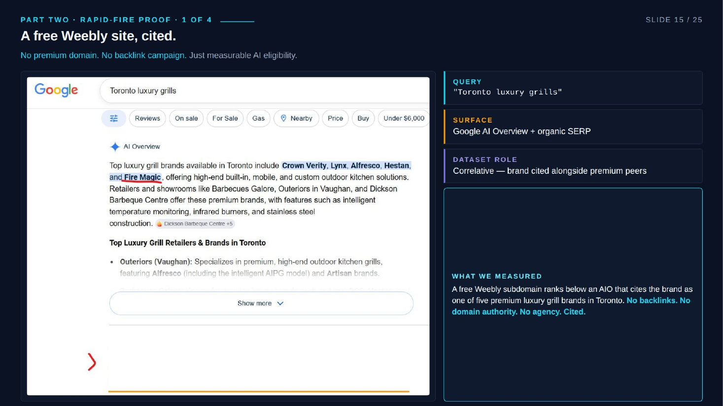The image size is (723, 406).
Task: Open the Dickson Barbeque Centre +5 sources chip
Action: 195,224
